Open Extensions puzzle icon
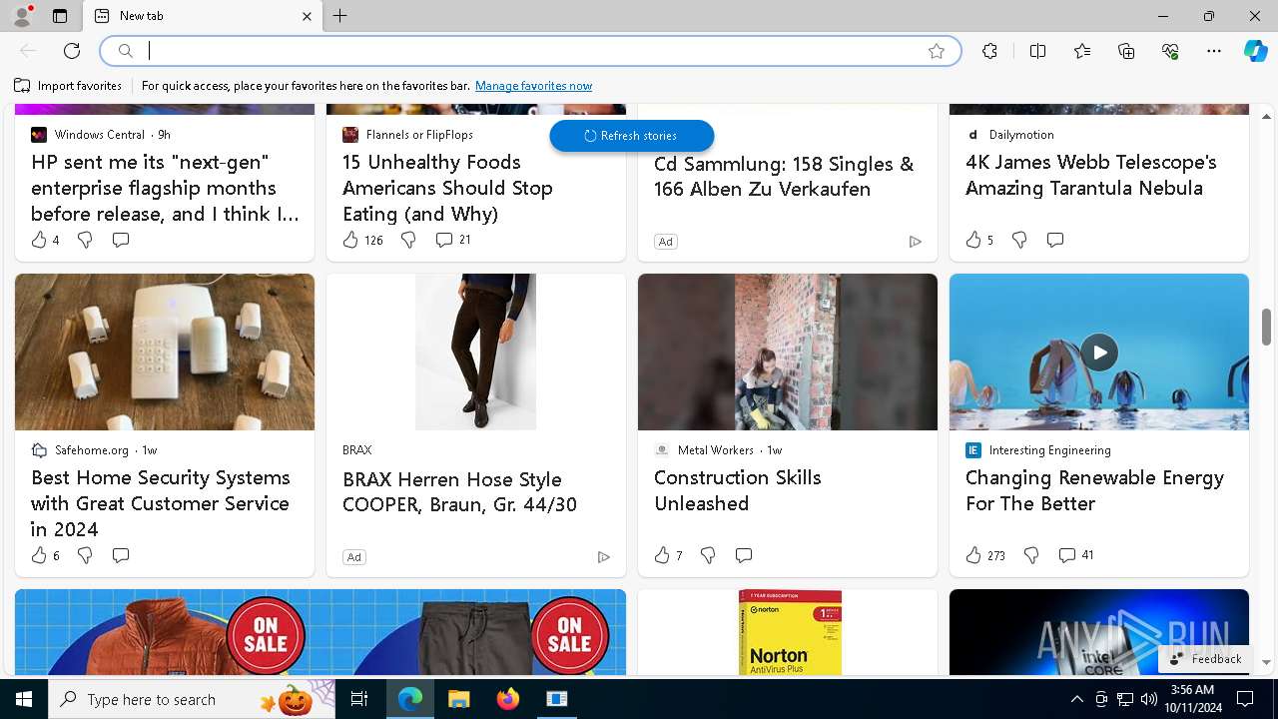Screen dimensions: 1278x719 point(989,51)
